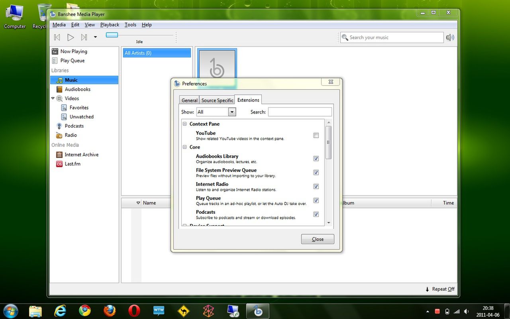
Task: Open the Windows Start menu
Action: click(x=10, y=311)
